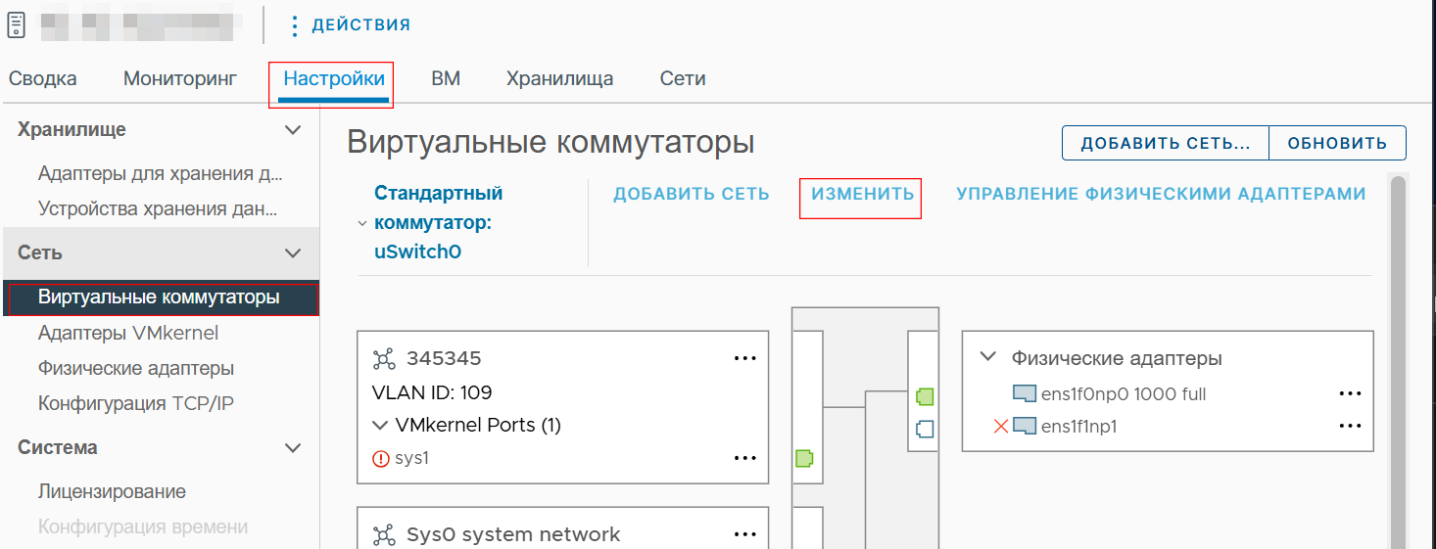Open the ens1f1np1 ellipsis menu
Image resolution: width=1436 pixels, height=549 pixels.
[1351, 427]
